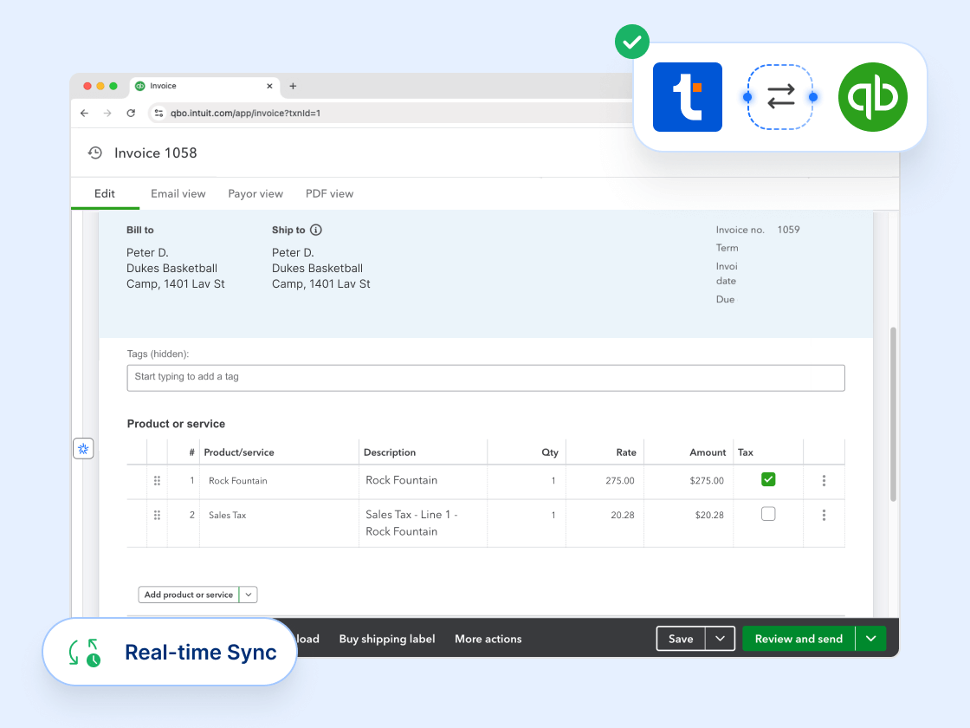Open the assistant sparkle icon on the left edge
Viewport: 970px width, 728px height.
click(83, 448)
